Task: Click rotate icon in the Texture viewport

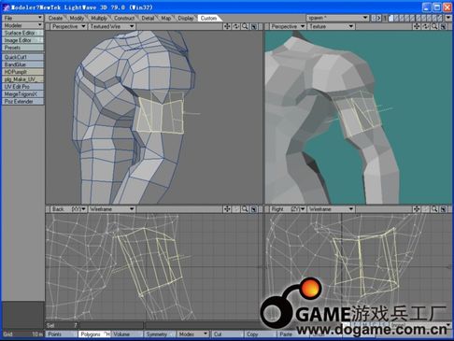Action: [x=425, y=26]
